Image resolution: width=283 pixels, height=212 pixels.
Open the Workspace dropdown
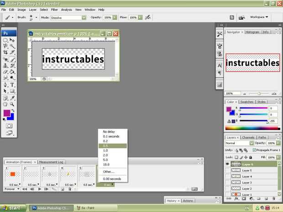[x=259, y=17]
